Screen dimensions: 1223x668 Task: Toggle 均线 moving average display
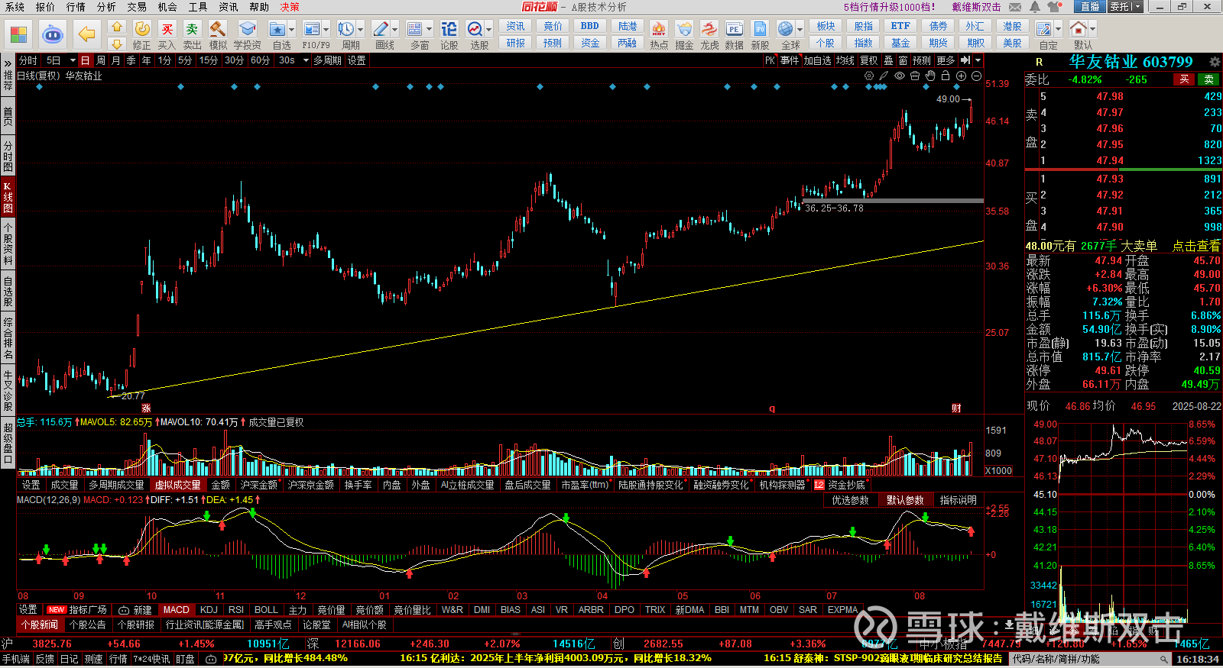click(x=845, y=60)
